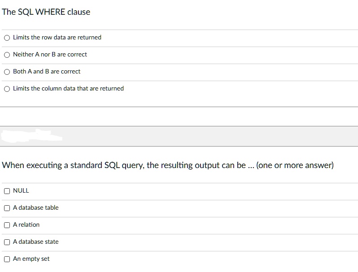Tick the "An empty set" checkbox
Screen dimensions: 358x272
tap(7, 259)
